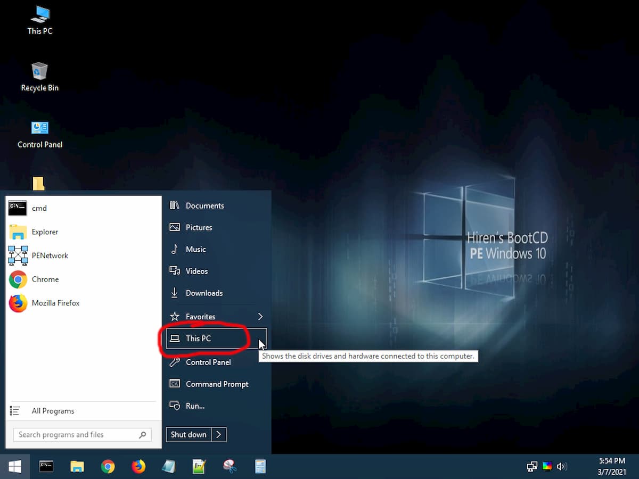Image resolution: width=639 pixels, height=479 pixels.
Task: Open Control Panel desktop shortcut
Action: [x=40, y=134]
